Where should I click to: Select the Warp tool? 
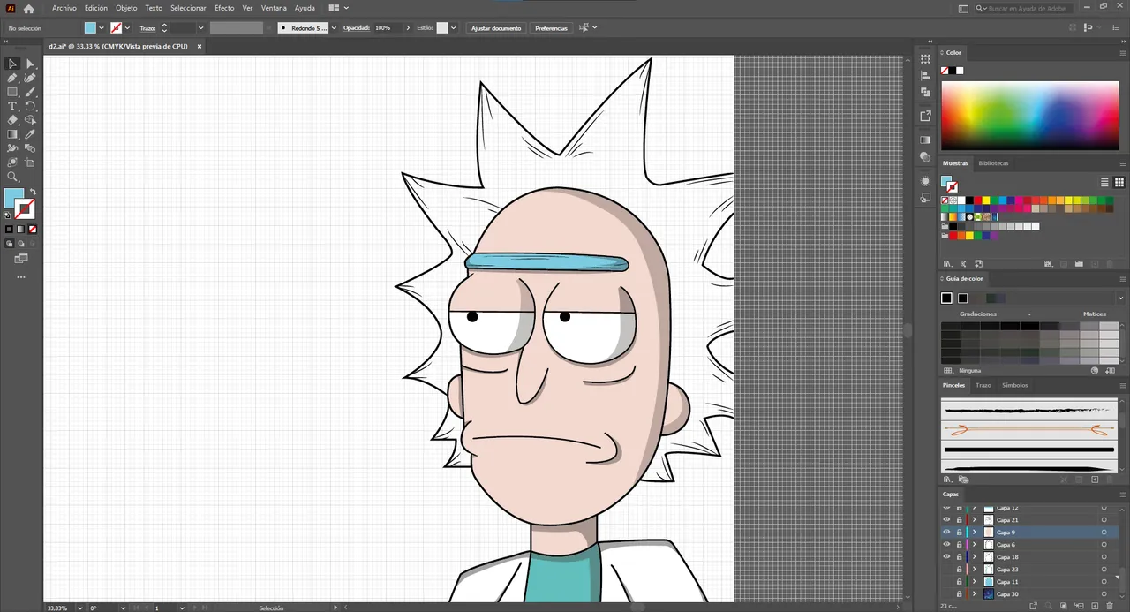click(12, 148)
